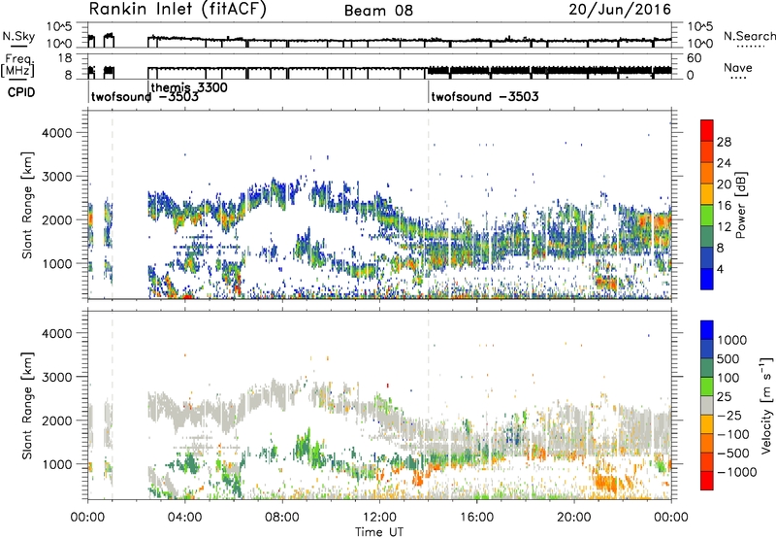Viewport: 776px width, 538px height.
Task: Select the "Freq. [MHz]" axis label
Action: pos(18,66)
